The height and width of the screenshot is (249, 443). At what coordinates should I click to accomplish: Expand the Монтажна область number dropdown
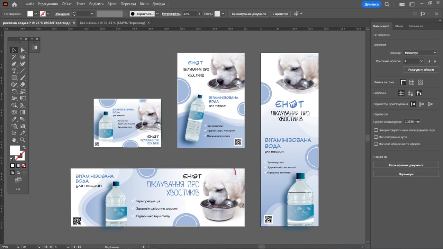coord(421,61)
